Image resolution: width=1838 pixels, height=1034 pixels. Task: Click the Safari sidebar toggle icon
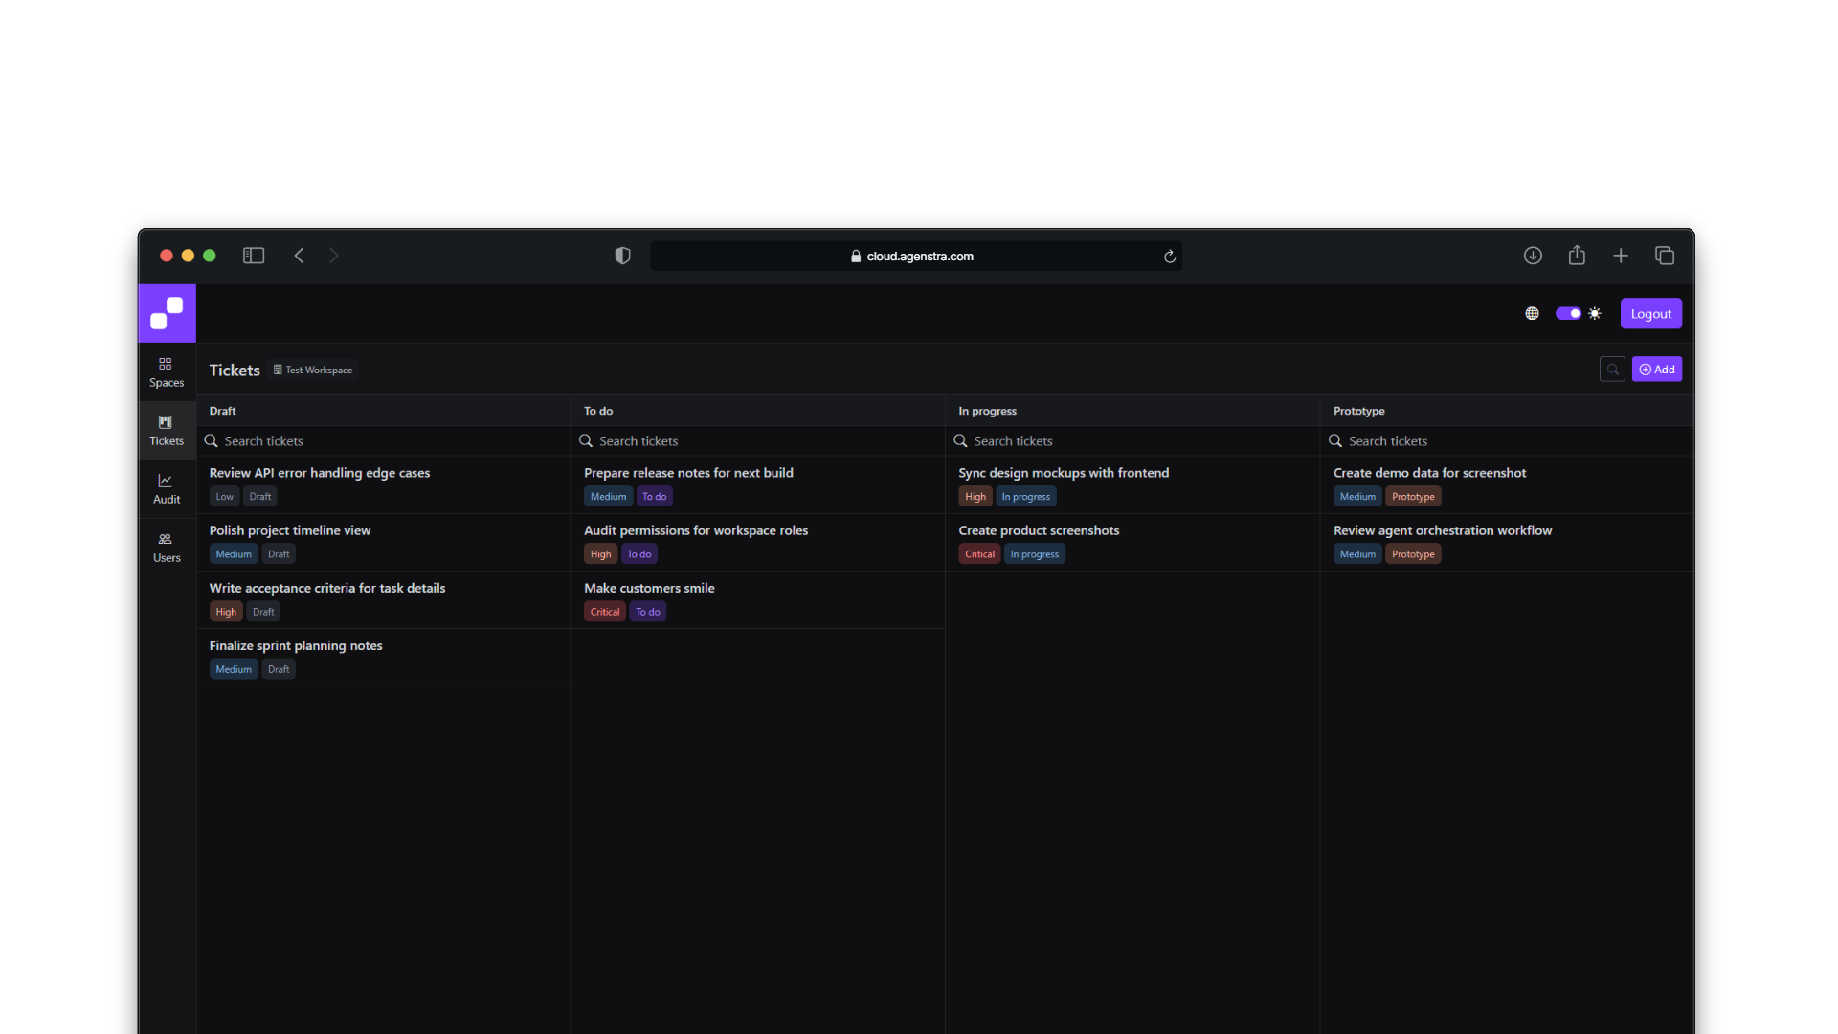pyautogui.click(x=253, y=256)
